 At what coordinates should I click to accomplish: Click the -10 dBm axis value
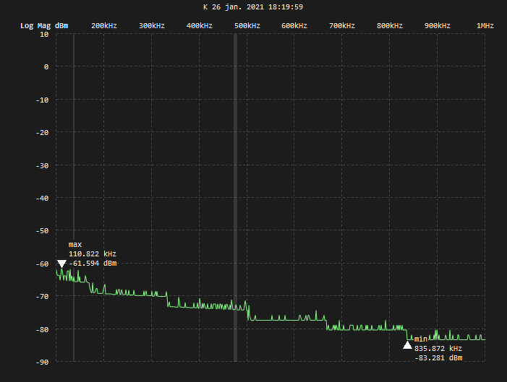tap(43, 100)
